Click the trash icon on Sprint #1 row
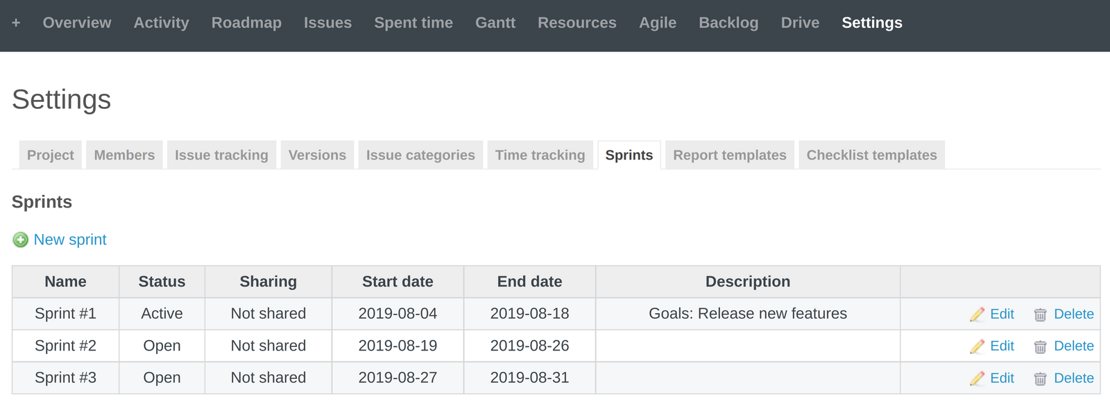The image size is (1110, 406). pyautogui.click(x=1041, y=314)
